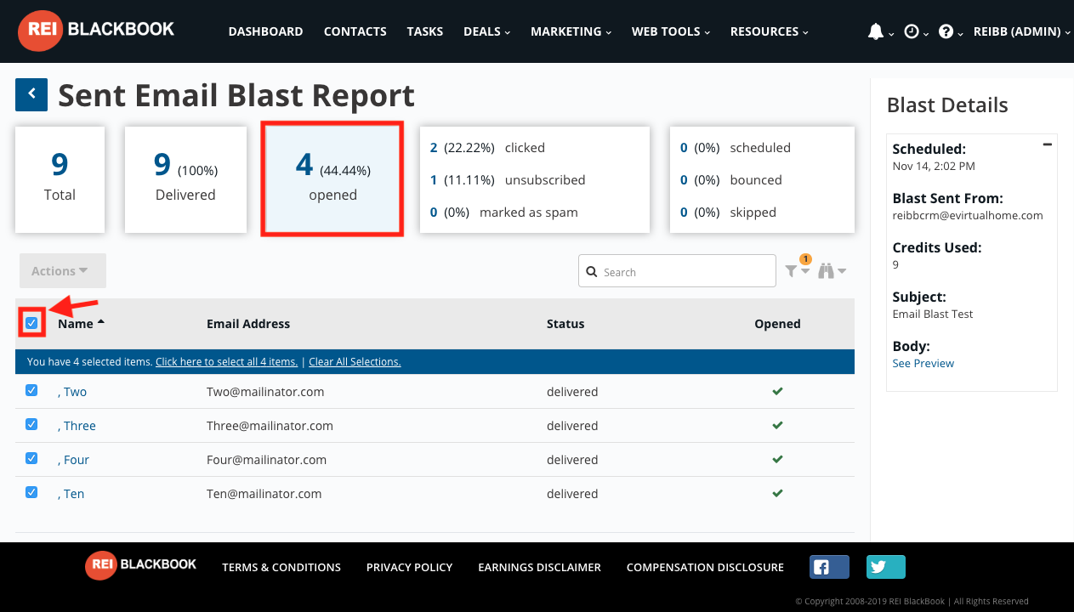
Task: Select the 9 Delivered stat card
Action: coord(185,180)
